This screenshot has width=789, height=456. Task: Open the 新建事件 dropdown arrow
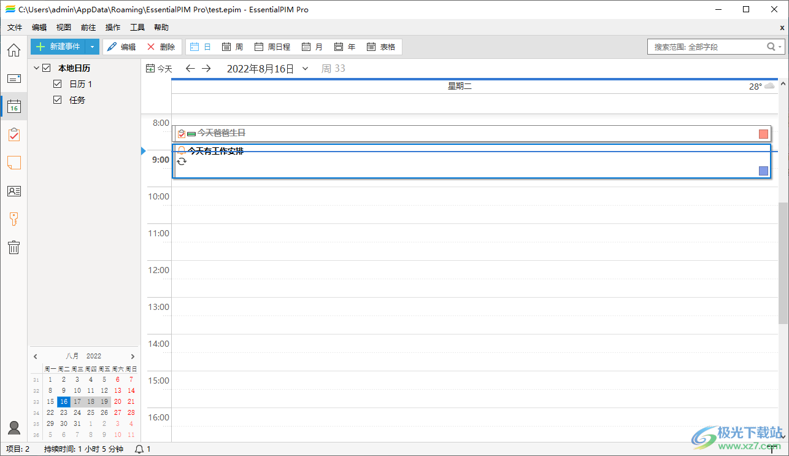coord(92,47)
